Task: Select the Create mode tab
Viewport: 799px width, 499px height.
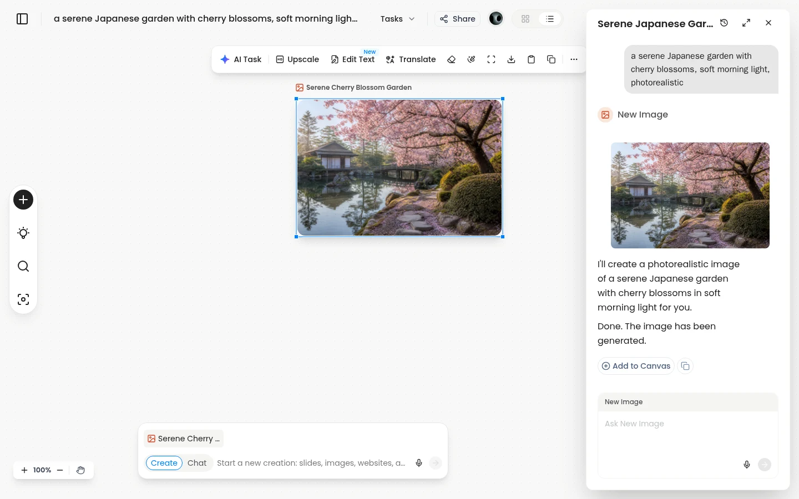Action: pyautogui.click(x=164, y=463)
